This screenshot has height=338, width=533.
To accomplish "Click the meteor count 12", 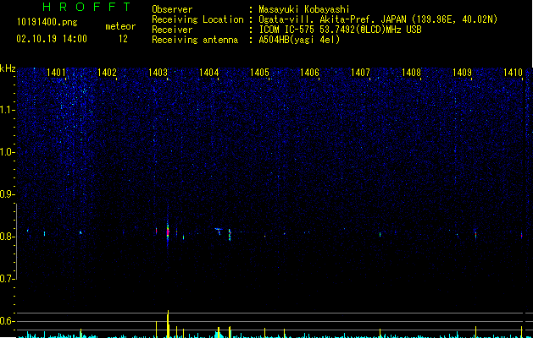I will pyautogui.click(x=123, y=39).
